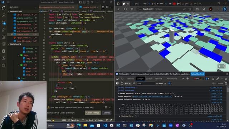Viewport: 229px width, 129px height.
Task: Open the Search view in VS Code activity bar
Action: click(4, 15)
